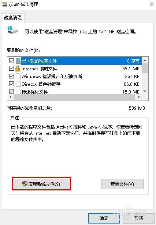This screenshot has height=225, width=156.
Task: Select the 传递优化文件 list entry
Action: (74, 92)
